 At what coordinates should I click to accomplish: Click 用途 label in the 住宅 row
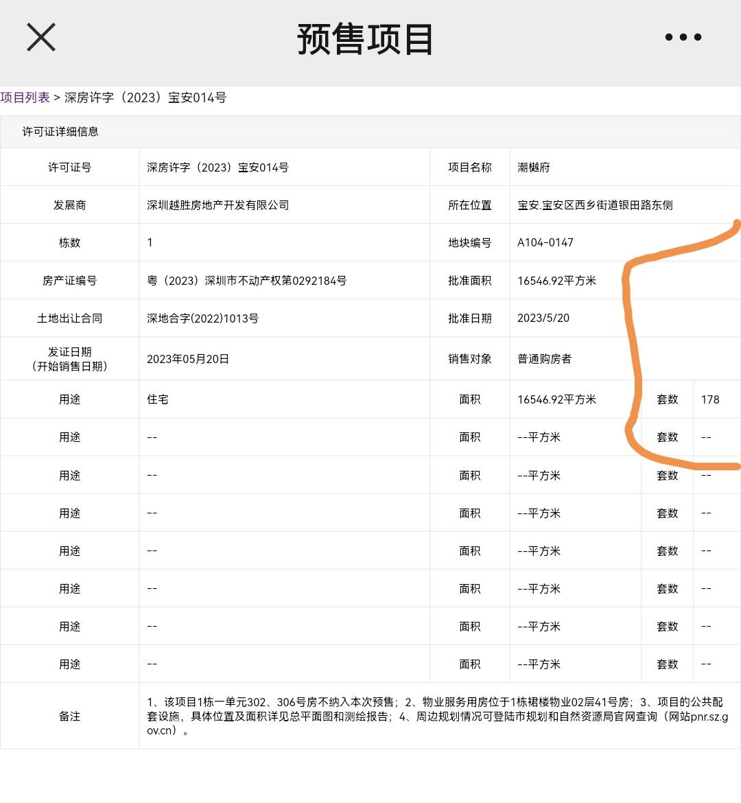70,399
